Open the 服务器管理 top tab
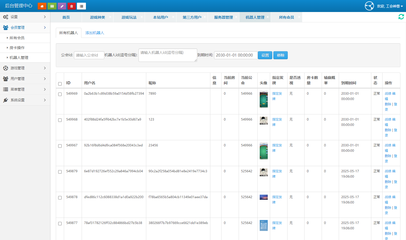 [223, 17]
